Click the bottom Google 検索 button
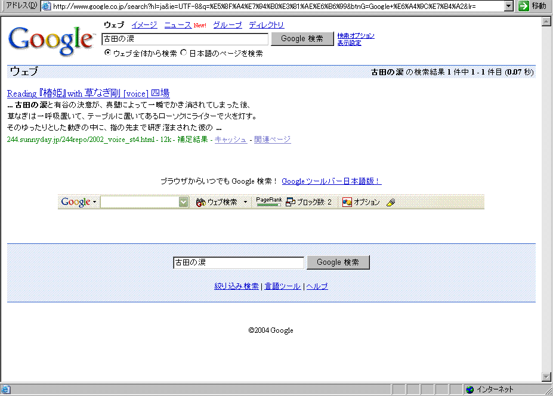553x396 pixels. 338,262
